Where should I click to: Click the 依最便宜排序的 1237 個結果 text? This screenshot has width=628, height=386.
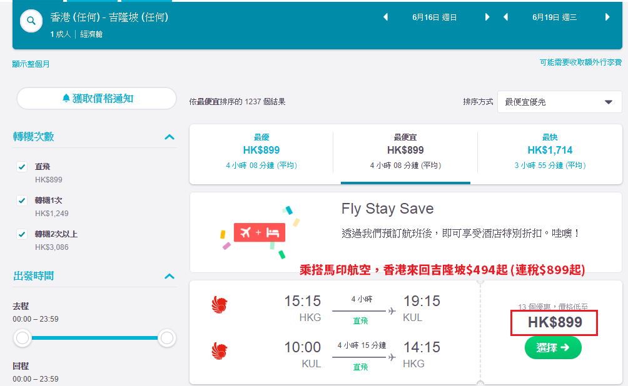pyautogui.click(x=237, y=102)
